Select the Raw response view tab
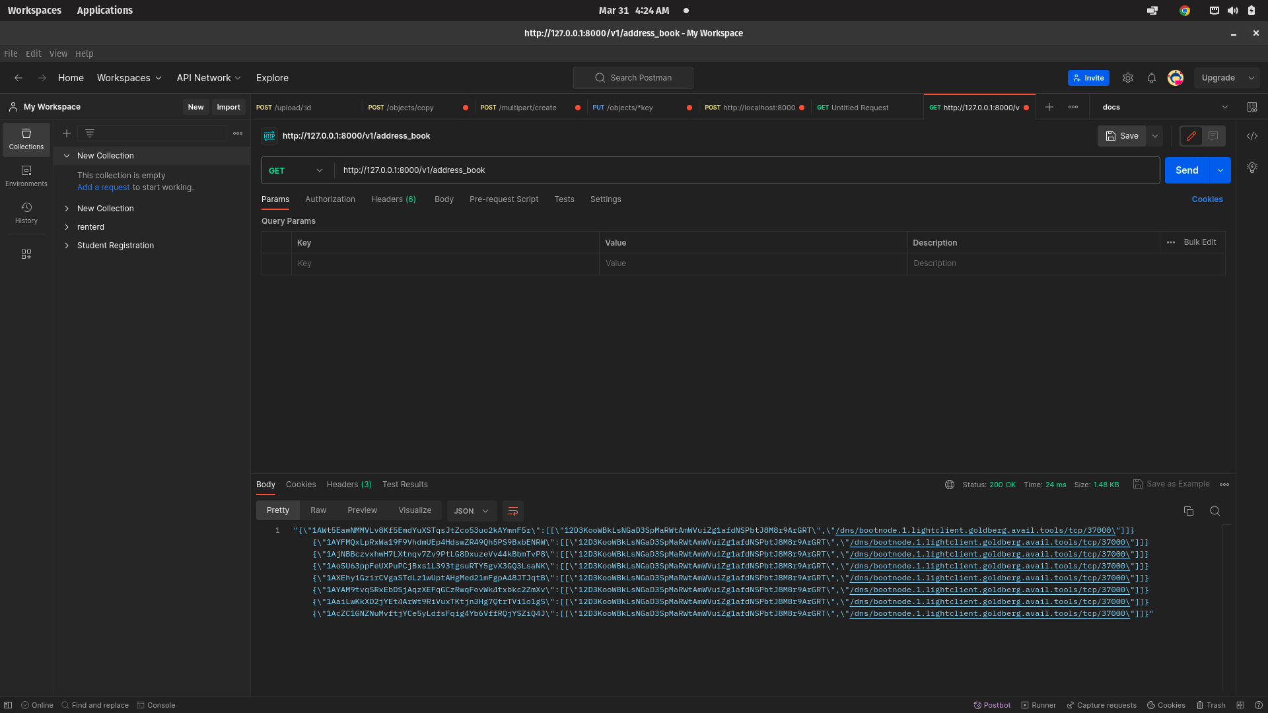This screenshot has height=713, width=1268. [x=318, y=510]
